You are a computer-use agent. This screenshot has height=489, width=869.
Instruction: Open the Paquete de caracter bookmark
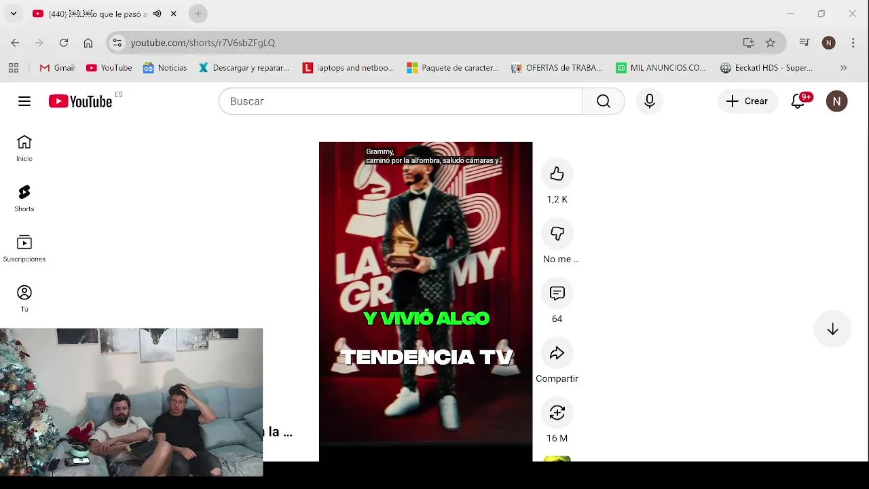coord(453,68)
